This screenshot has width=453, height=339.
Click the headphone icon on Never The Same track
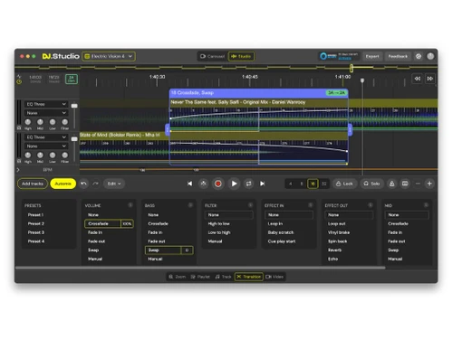pos(19,128)
